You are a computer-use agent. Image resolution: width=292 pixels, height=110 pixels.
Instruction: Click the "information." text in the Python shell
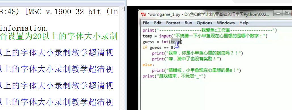tap(24, 28)
